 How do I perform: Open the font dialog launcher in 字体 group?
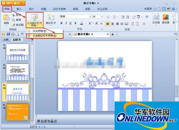click(x=102, y=29)
